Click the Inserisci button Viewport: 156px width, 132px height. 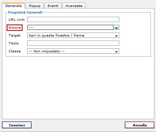[x=17, y=125]
